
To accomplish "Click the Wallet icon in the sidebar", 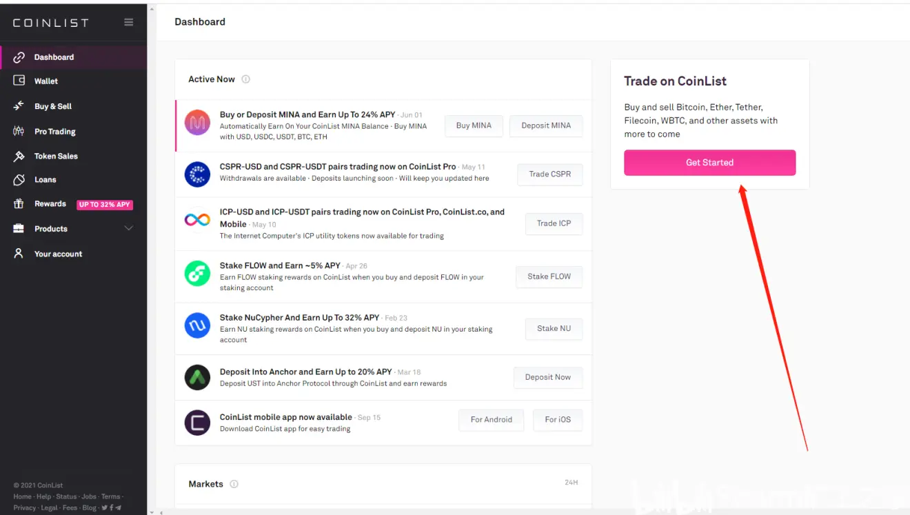I will pos(19,81).
